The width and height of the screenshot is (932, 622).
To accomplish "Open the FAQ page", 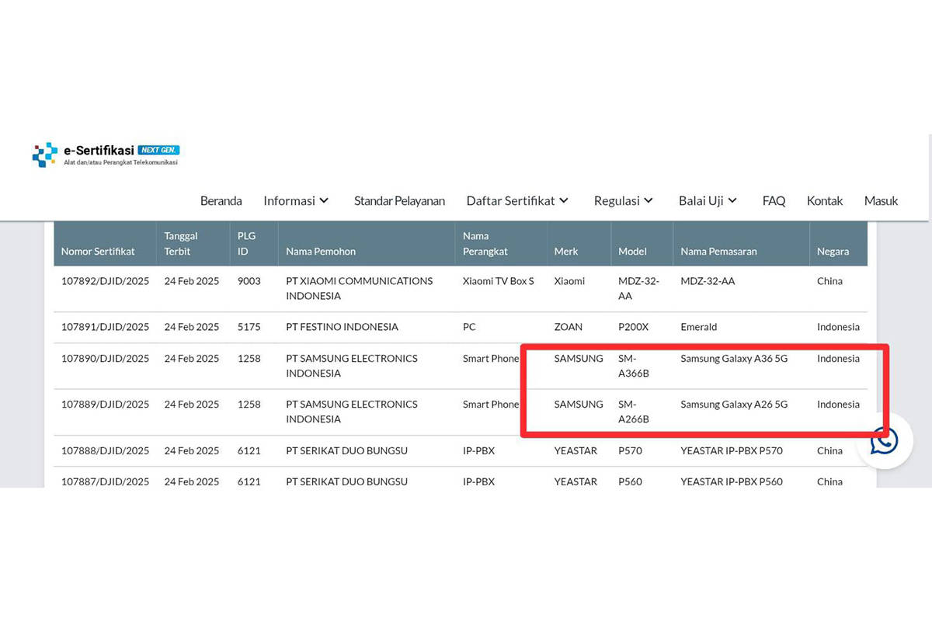I will 774,200.
